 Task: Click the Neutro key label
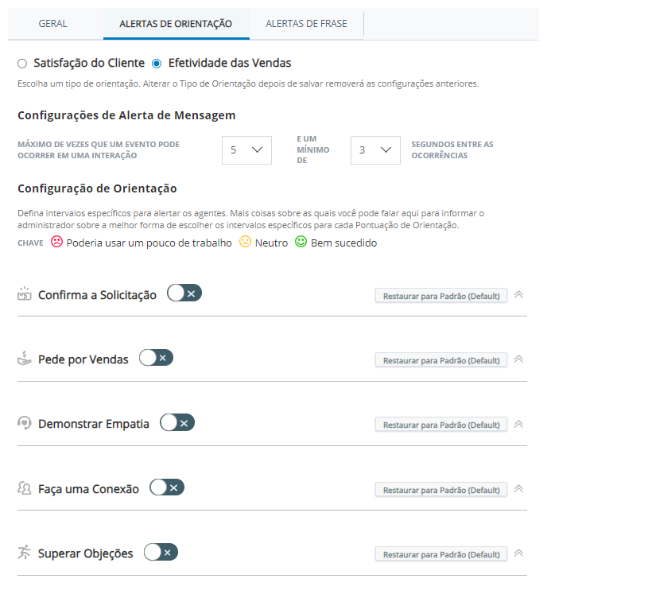coord(271,243)
